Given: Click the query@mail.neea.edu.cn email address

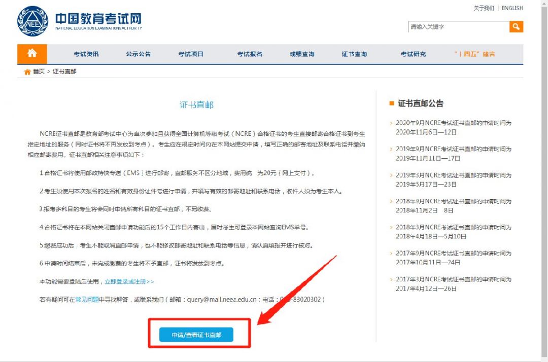Looking at the screenshot, I should 222,300.
